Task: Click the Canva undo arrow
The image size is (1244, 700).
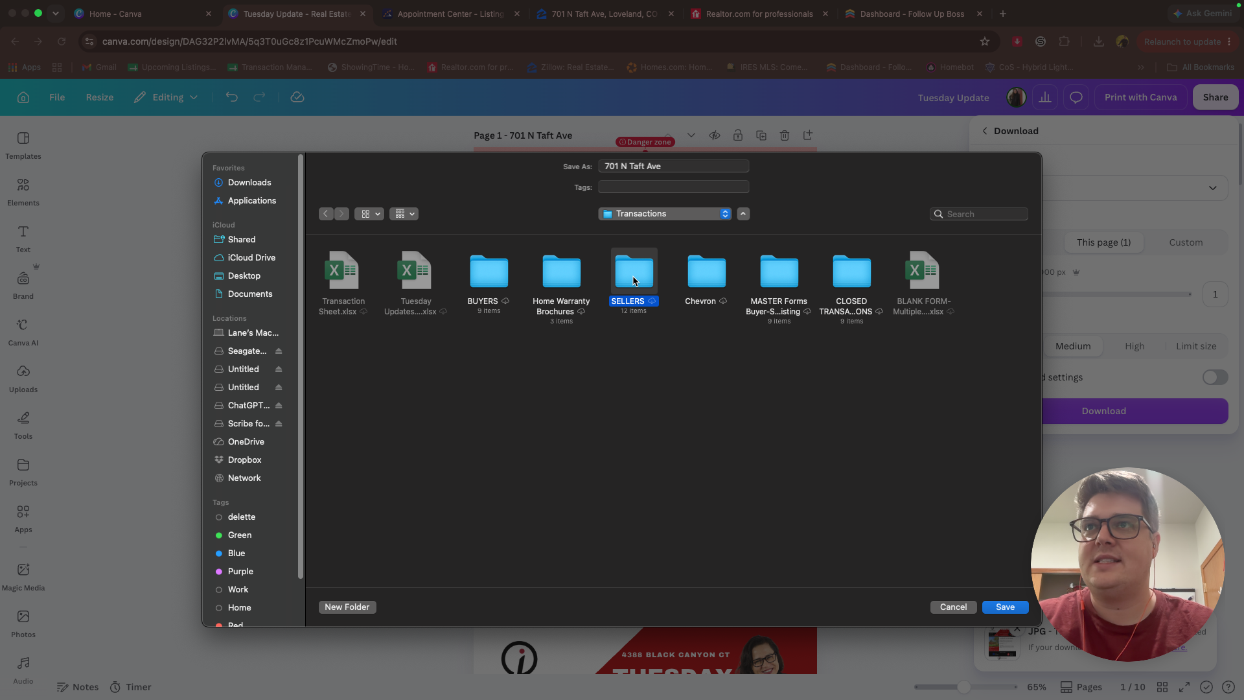Action: (x=232, y=97)
